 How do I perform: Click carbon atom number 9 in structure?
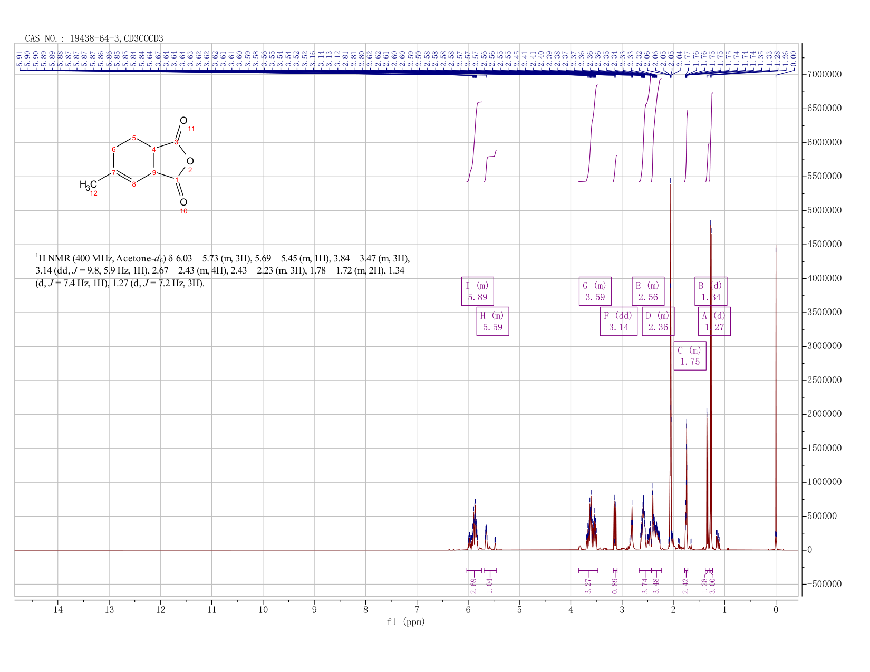tap(154, 172)
